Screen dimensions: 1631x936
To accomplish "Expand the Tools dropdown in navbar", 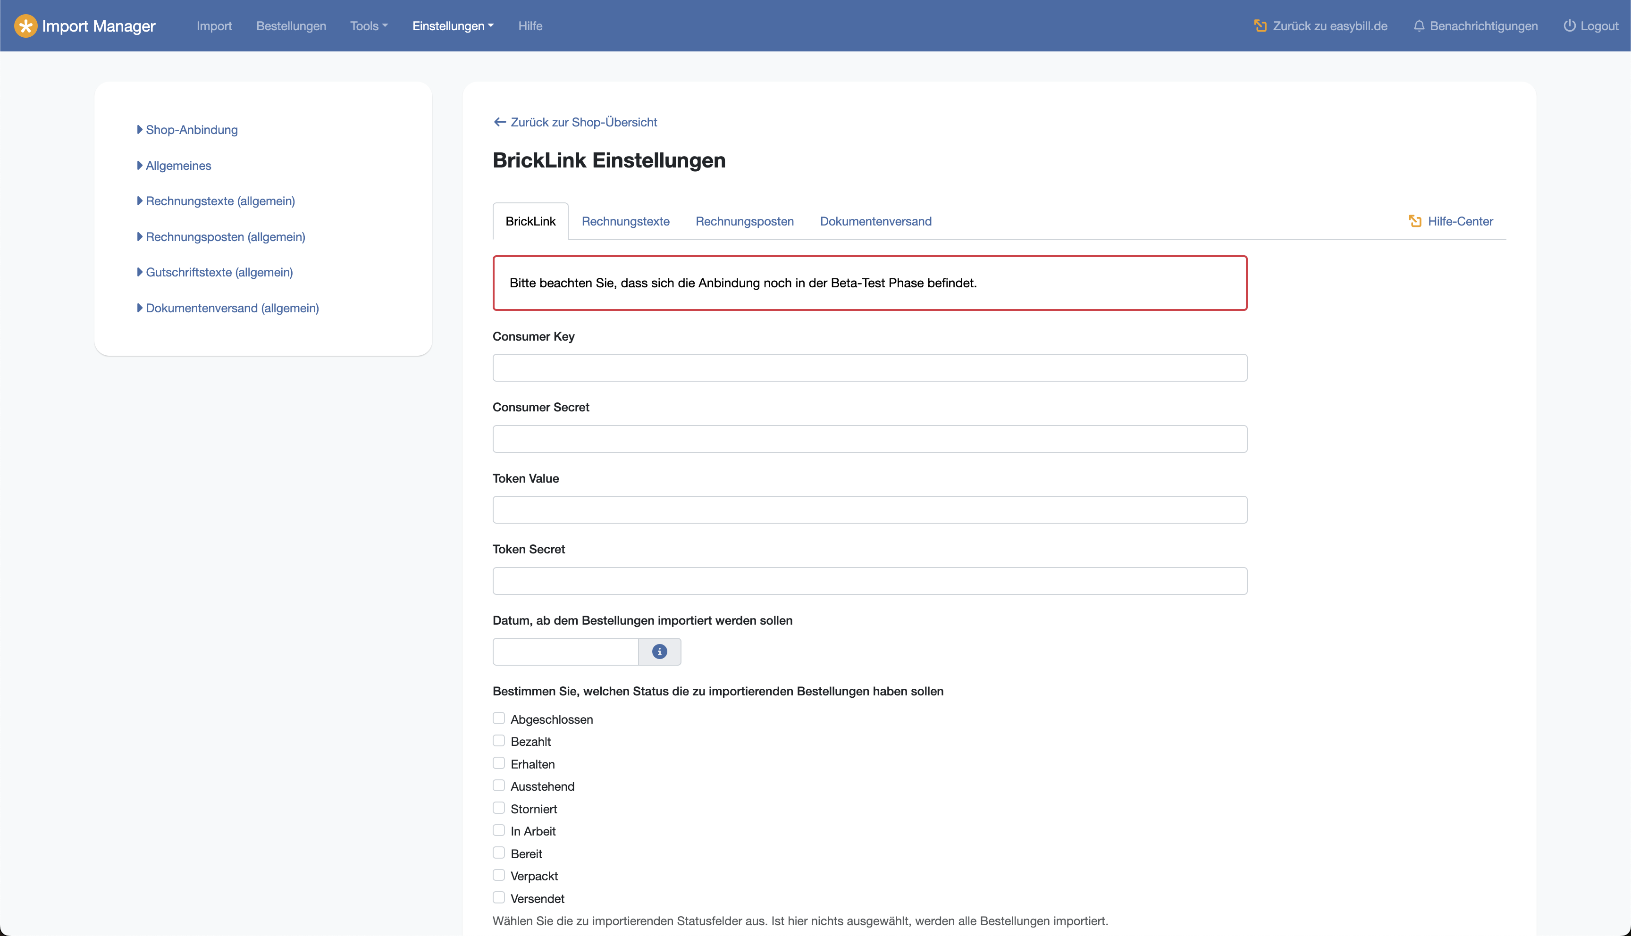I will pyautogui.click(x=369, y=26).
